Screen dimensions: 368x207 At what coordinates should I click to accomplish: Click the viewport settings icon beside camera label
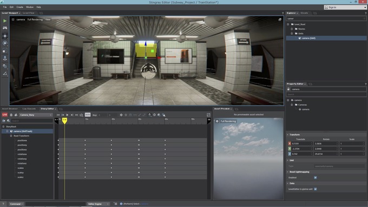13,20
